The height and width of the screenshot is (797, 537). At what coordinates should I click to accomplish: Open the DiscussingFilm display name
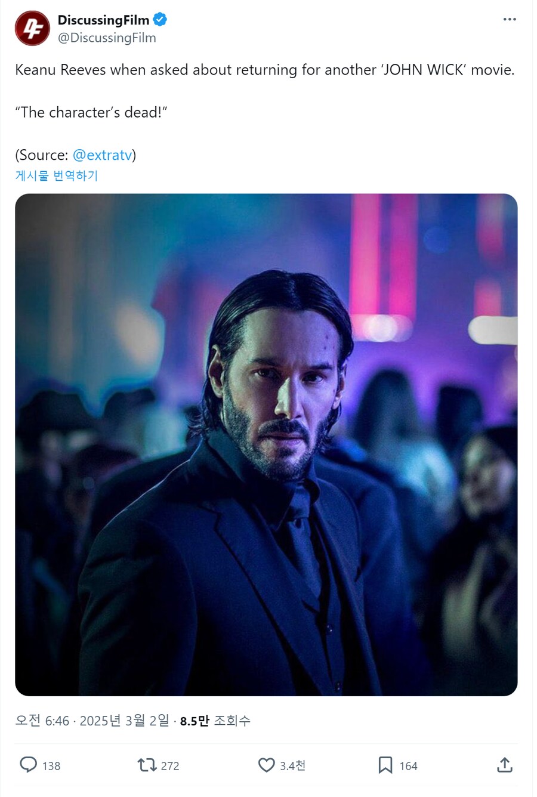point(103,20)
